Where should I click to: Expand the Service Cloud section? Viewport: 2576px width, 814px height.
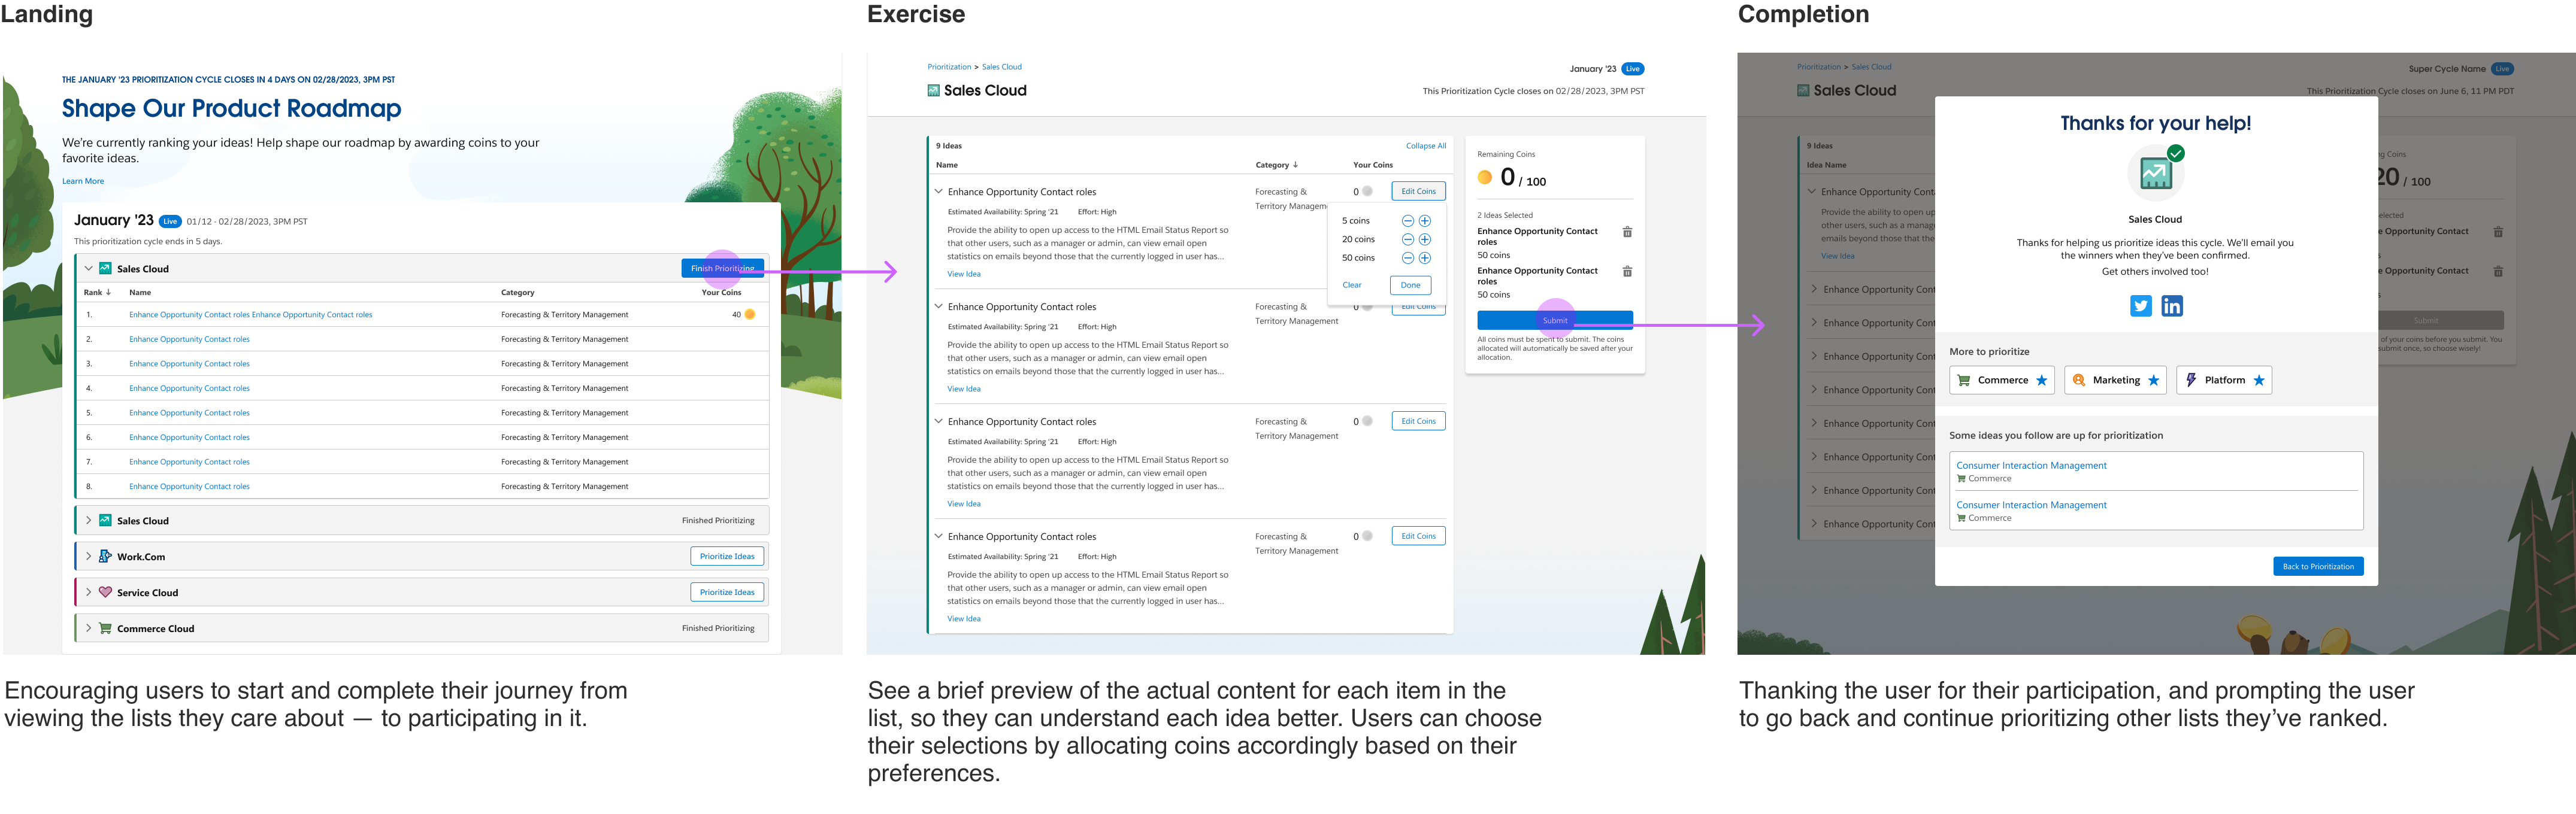coord(88,593)
